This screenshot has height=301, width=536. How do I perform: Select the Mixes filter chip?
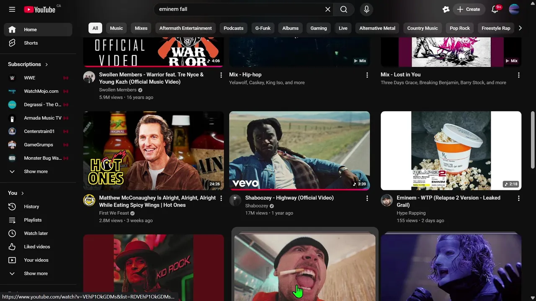click(141, 28)
